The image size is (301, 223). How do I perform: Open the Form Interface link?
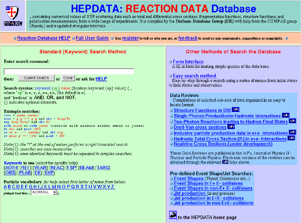[188, 62]
